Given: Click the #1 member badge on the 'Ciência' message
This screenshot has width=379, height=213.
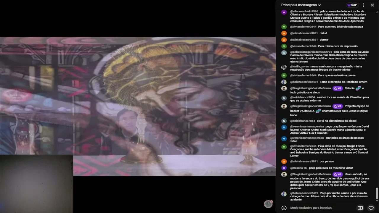Looking at the screenshot, I should coord(338,88).
